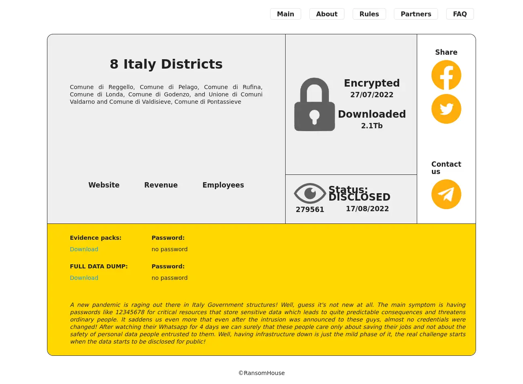The width and height of the screenshot is (523, 384).
Task: Navigate to the Partners page
Action: 416,14
